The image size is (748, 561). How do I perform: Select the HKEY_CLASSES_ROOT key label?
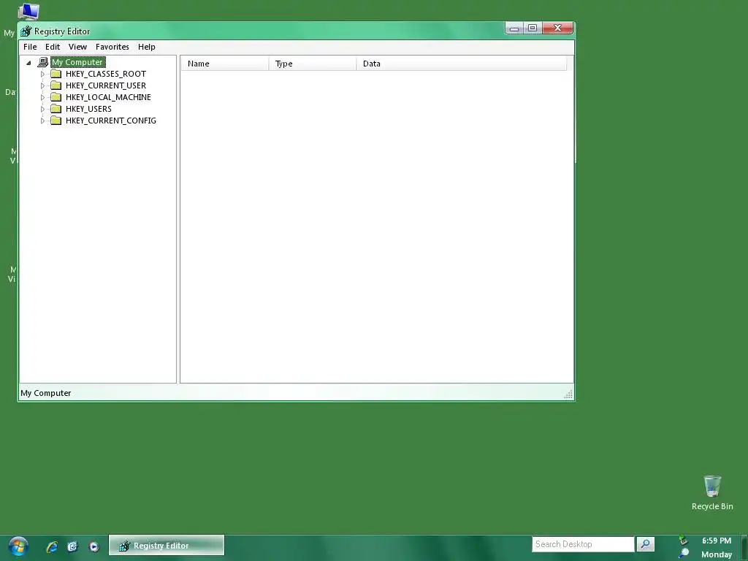point(106,74)
